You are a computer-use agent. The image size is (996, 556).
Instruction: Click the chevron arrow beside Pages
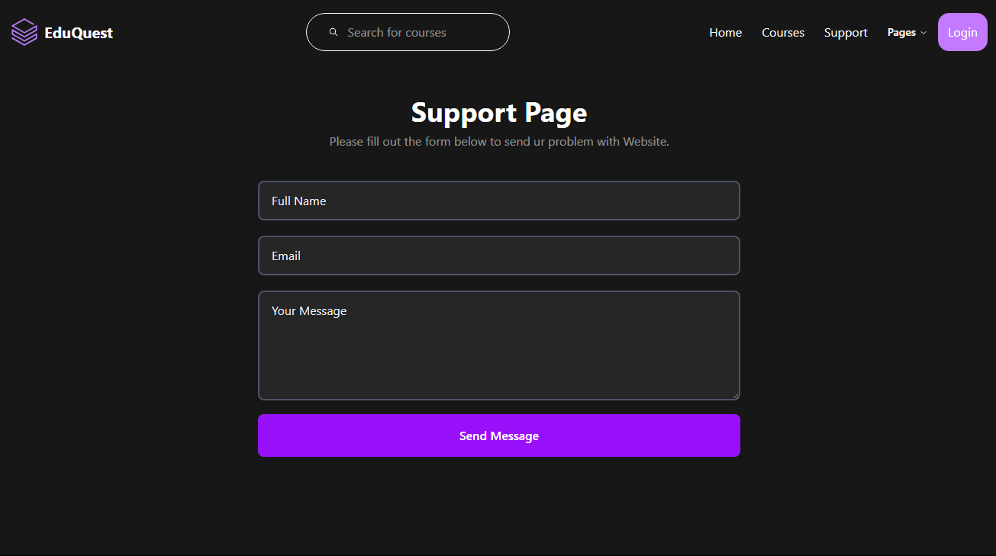(x=923, y=33)
